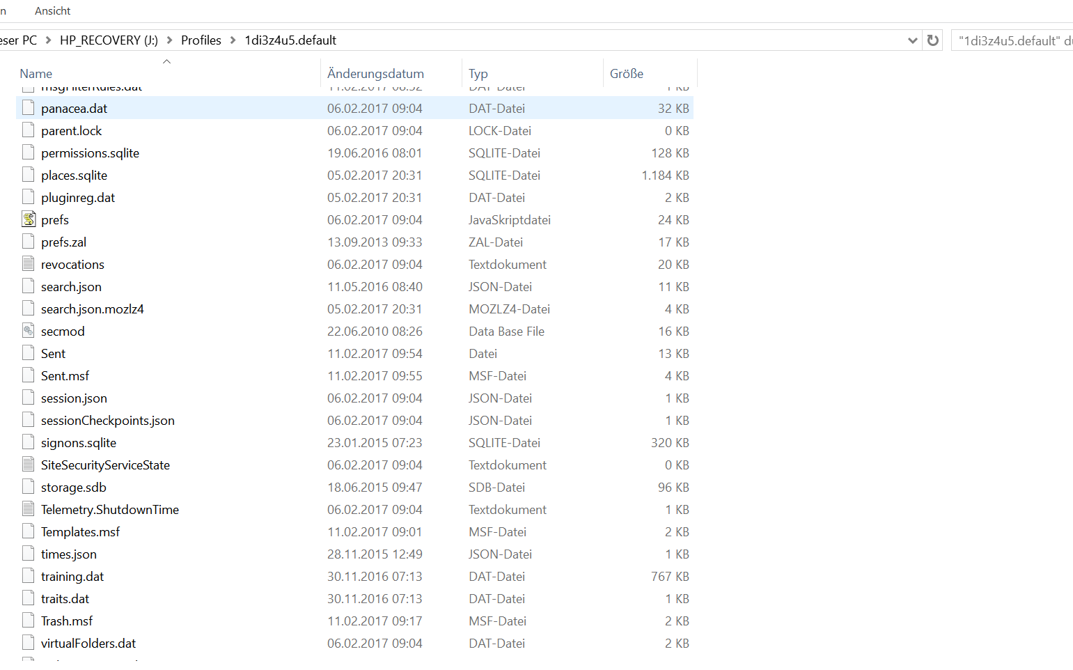
Task: Select the storage.sdb file icon
Action: pyautogui.click(x=28, y=487)
